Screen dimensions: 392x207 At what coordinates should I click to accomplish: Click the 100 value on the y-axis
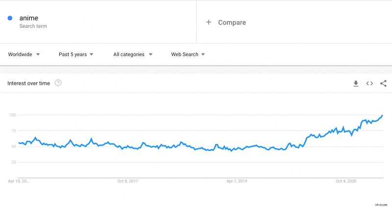click(13, 115)
